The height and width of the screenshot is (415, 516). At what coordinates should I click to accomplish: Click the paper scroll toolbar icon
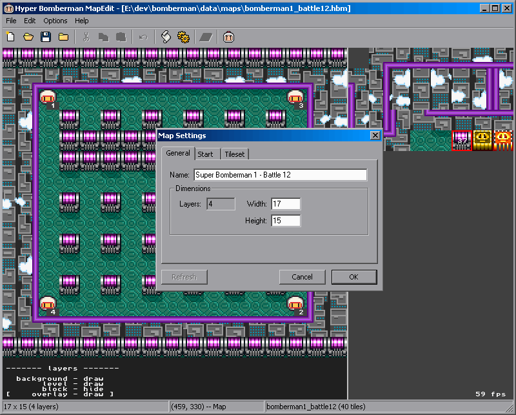tap(166, 37)
